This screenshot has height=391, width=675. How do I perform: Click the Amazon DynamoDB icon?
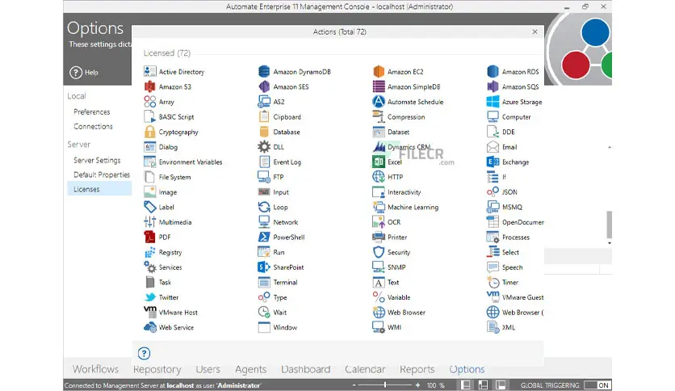(x=264, y=71)
